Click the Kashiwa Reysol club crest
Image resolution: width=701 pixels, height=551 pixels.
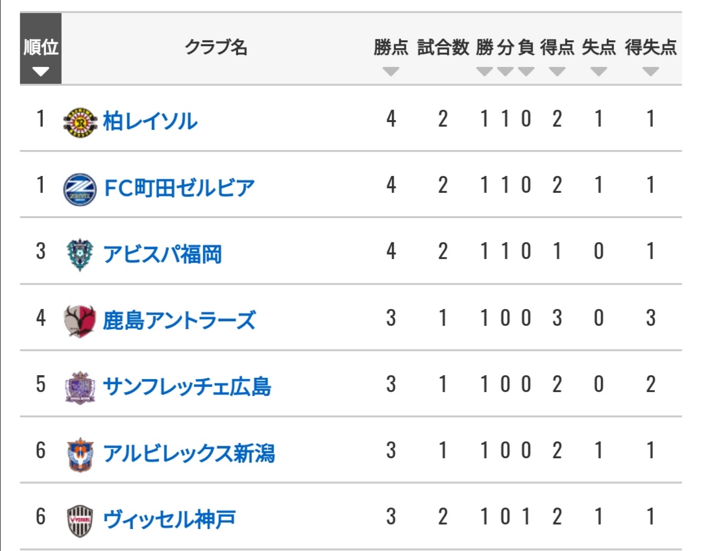(80, 122)
